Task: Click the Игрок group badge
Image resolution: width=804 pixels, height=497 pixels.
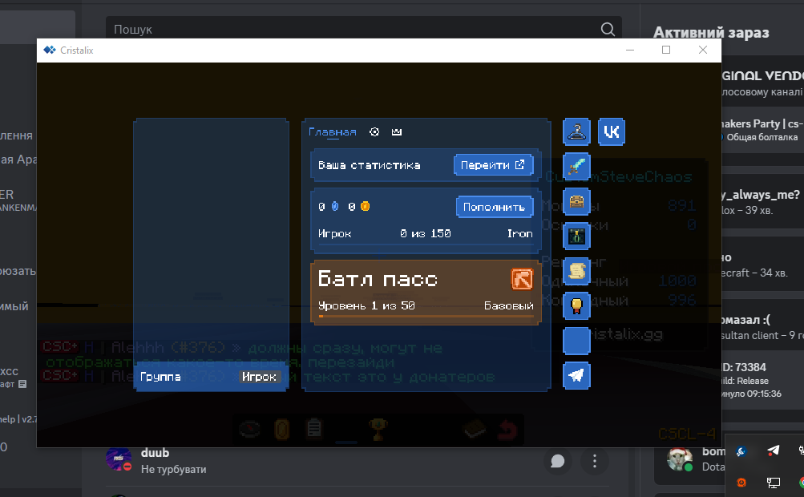Action: pyautogui.click(x=259, y=377)
